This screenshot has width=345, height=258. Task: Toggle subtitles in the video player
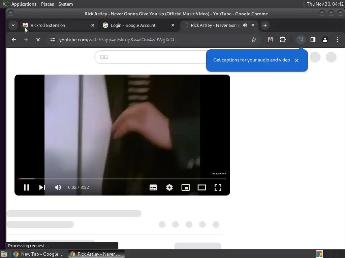(x=153, y=187)
